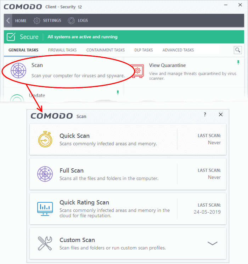Click 'Scans commonly infected areas and memory.' description
This screenshot has width=248, height=264.
tap(108, 144)
